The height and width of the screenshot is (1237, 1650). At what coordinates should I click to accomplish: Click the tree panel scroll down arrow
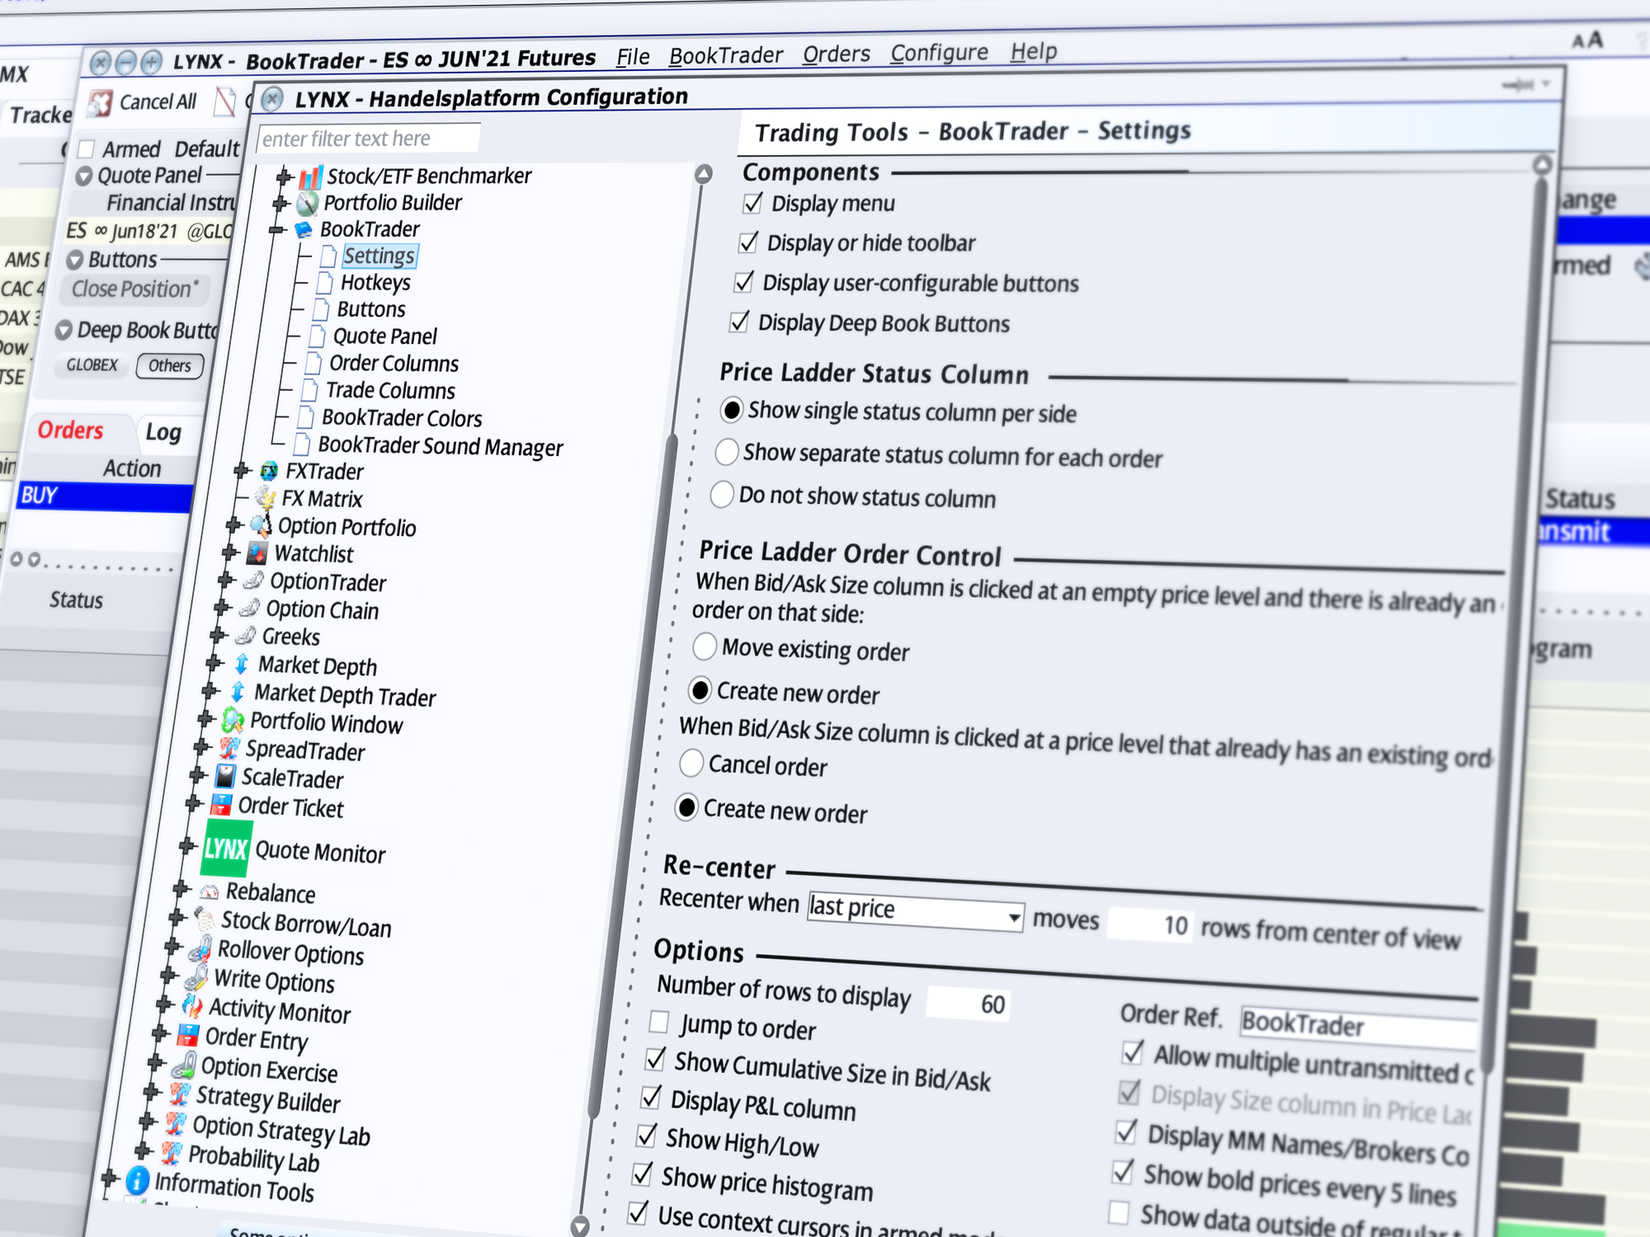(x=580, y=1225)
